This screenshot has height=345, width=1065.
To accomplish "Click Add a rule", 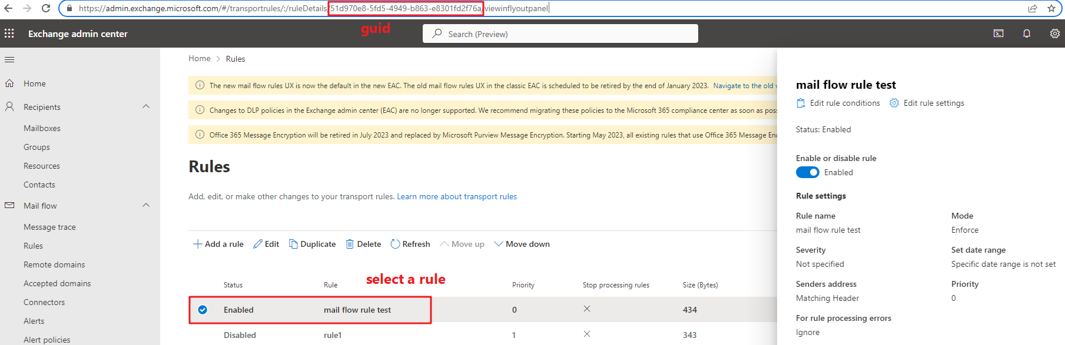I will pyautogui.click(x=218, y=244).
